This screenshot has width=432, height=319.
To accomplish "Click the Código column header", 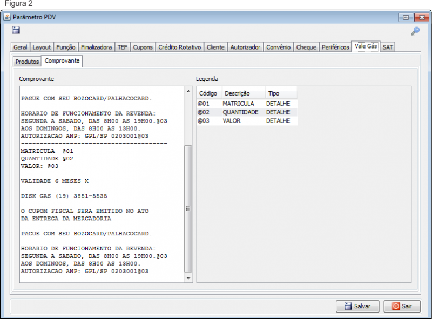I will (208, 93).
